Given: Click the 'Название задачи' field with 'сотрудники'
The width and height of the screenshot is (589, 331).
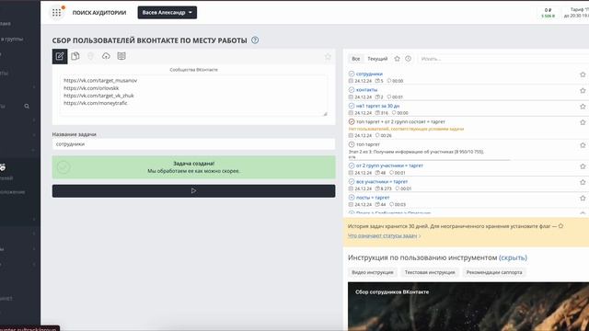Looking at the screenshot, I should click(x=194, y=144).
